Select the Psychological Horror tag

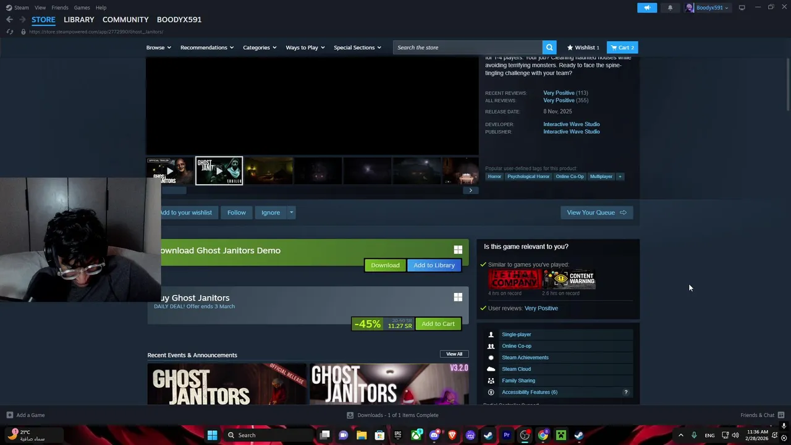point(528,177)
